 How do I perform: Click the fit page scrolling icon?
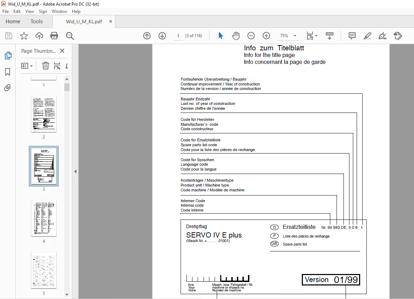[x=310, y=36]
